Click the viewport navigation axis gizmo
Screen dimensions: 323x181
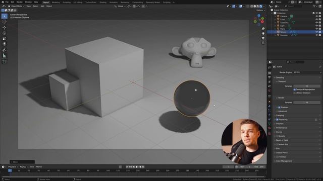click(259, 20)
